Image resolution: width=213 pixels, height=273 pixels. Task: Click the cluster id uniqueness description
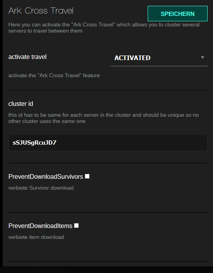[104, 118]
